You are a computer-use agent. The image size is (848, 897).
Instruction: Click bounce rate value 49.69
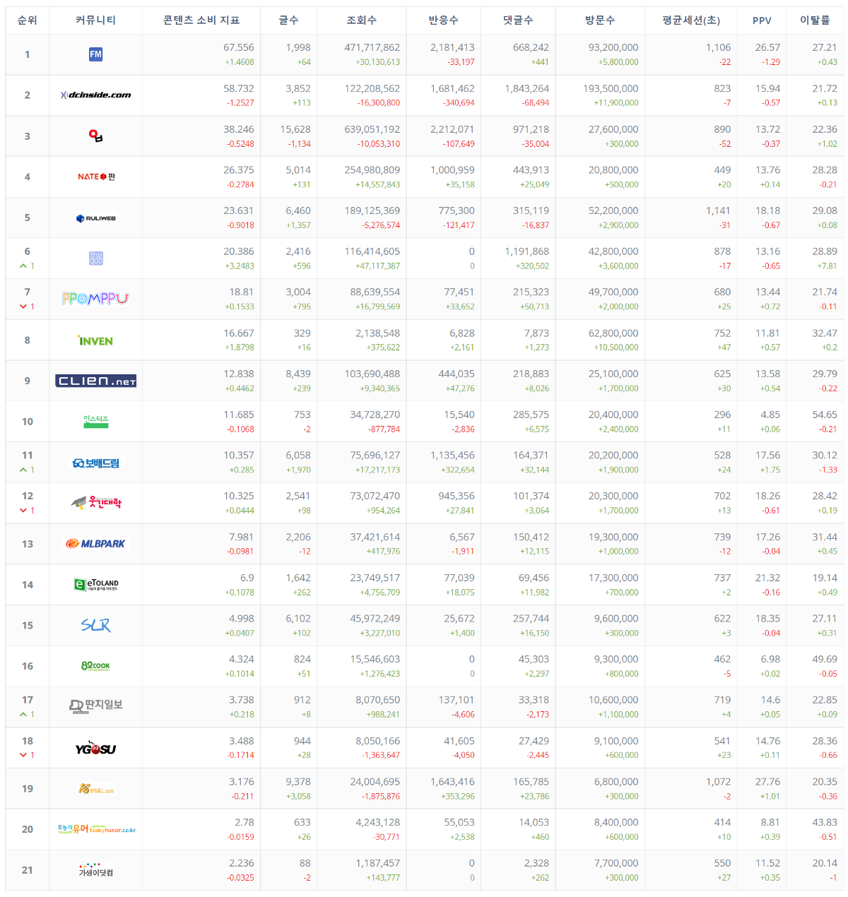point(825,659)
